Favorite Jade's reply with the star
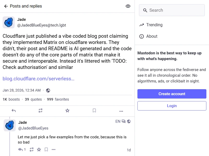 coord(39,149)
